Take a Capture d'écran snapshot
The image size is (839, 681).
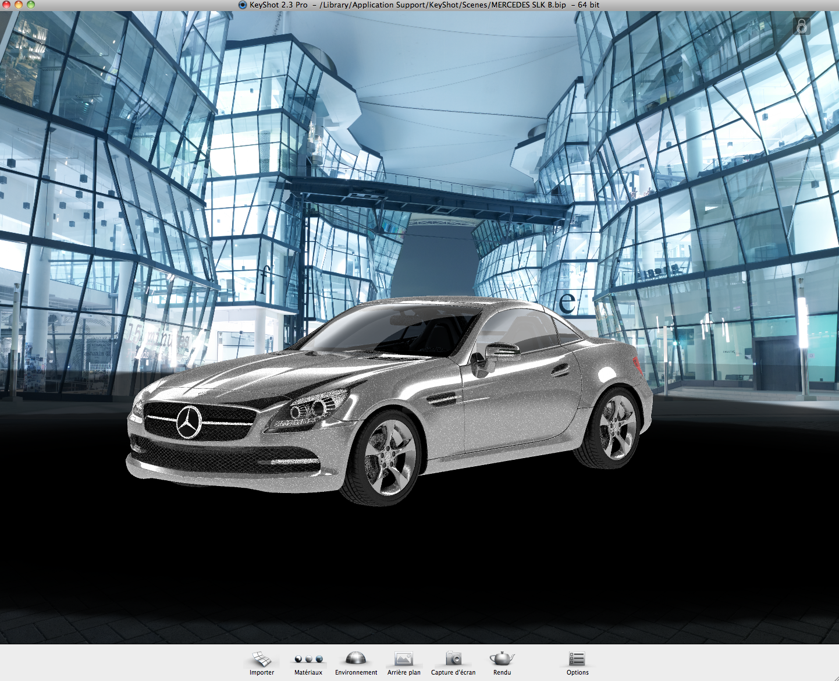[453, 659]
